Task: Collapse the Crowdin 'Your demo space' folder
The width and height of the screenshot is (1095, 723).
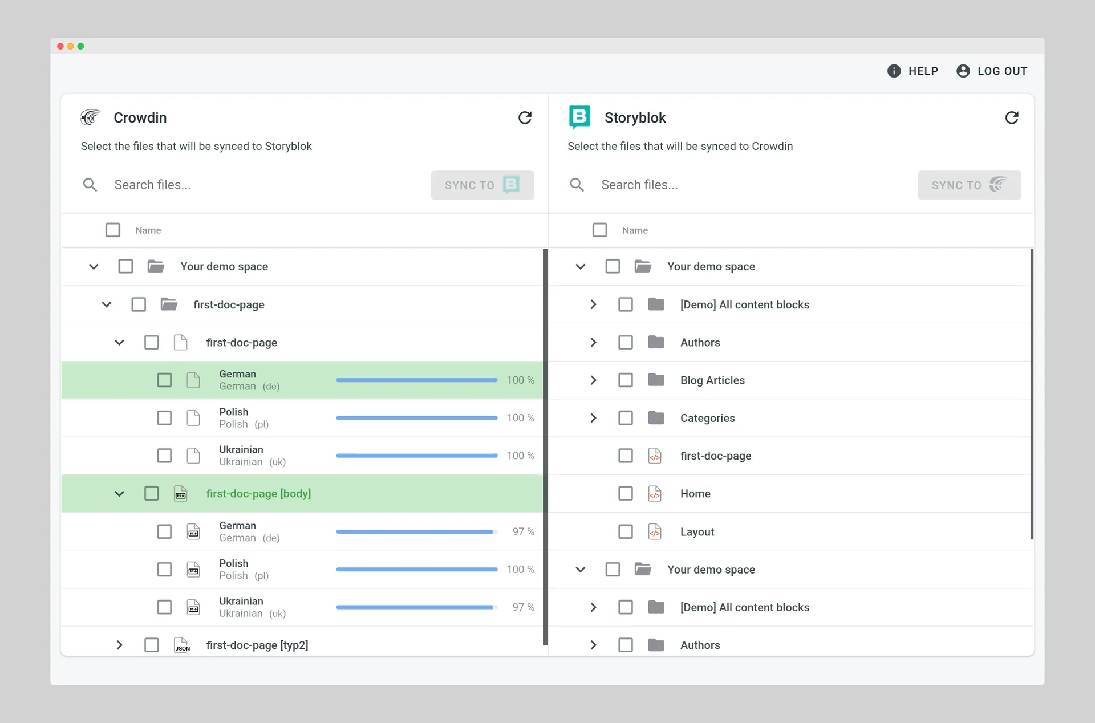Action: click(94, 266)
